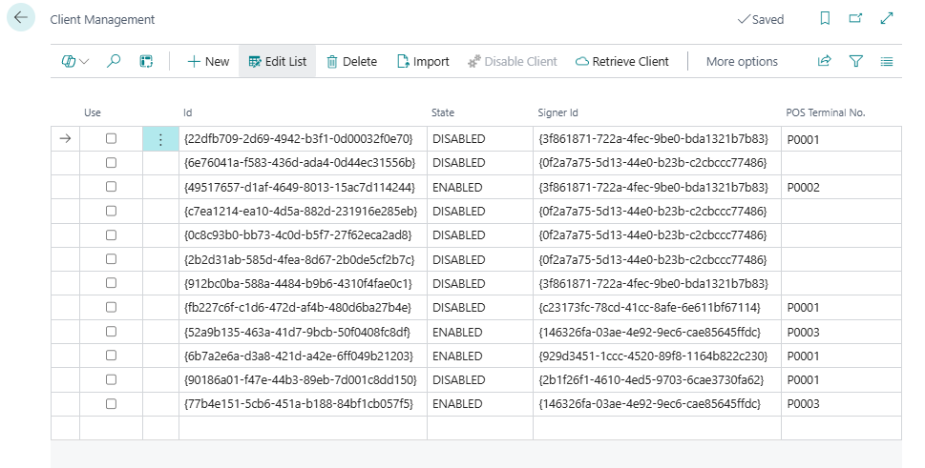Select Edit List in action bar

point(277,61)
